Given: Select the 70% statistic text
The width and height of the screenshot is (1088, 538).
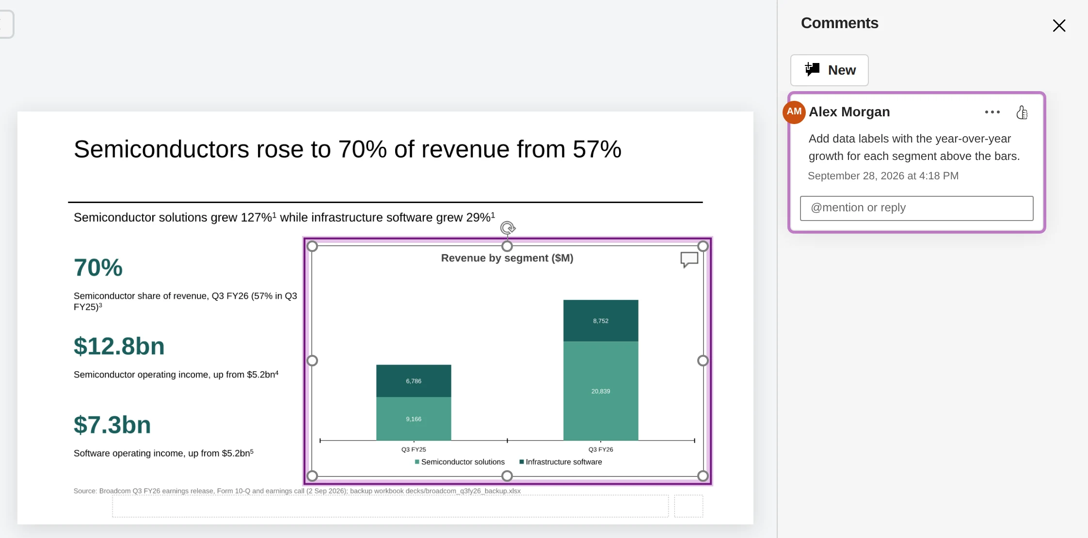Looking at the screenshot, I should pos(98,268).
